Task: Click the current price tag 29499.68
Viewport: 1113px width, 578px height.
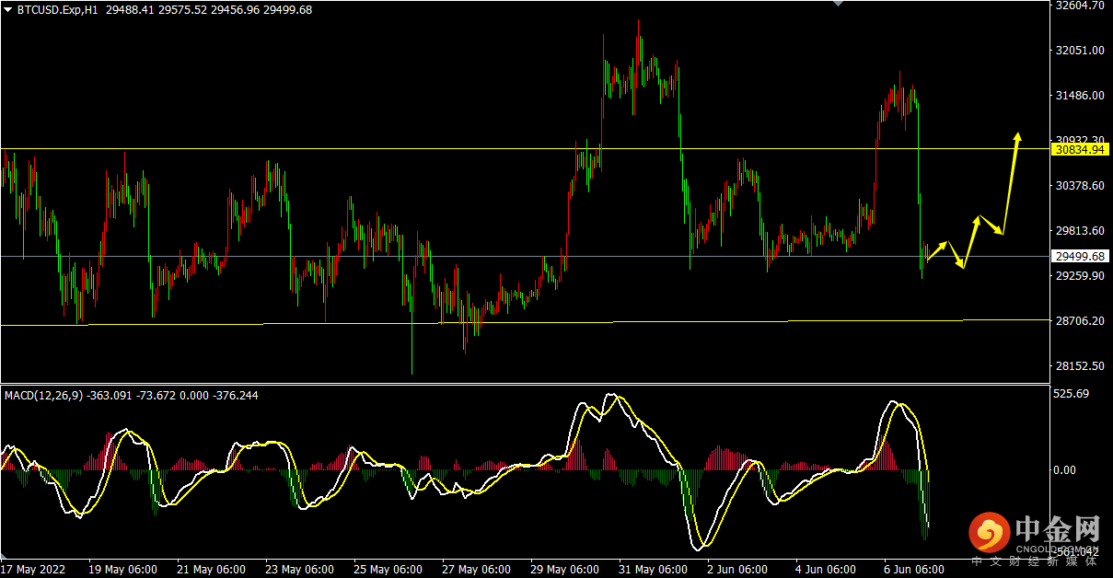Action: (1080, 257)
